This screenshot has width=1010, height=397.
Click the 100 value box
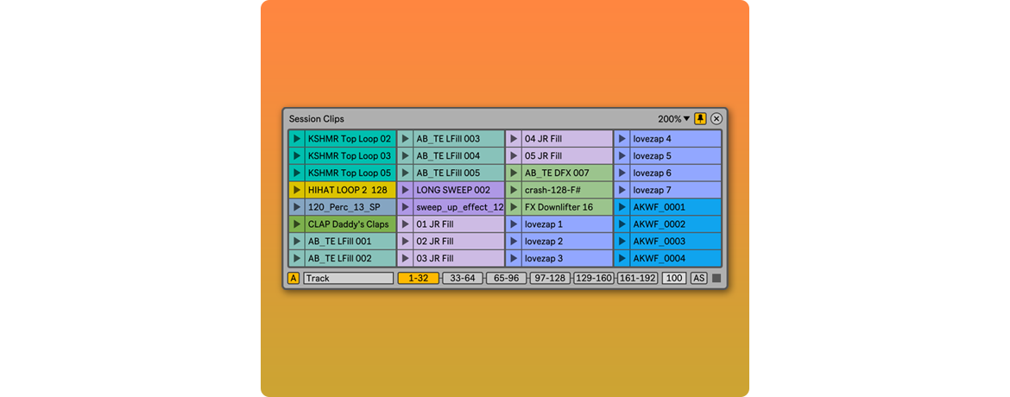(674, 279)
